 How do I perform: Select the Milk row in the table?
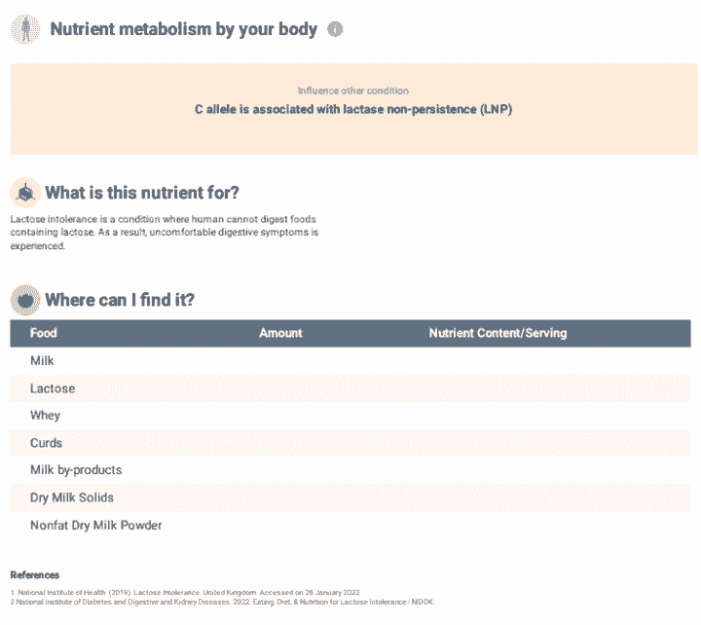click(42, 361)
